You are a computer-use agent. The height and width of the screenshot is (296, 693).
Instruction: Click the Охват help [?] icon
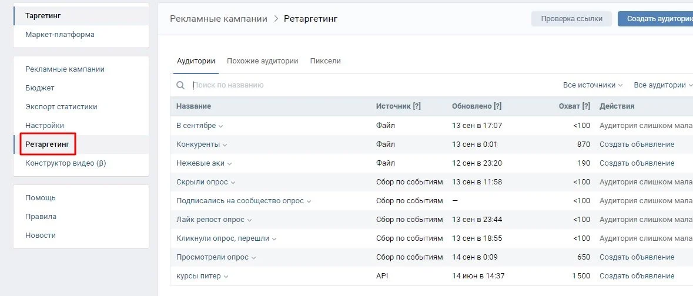[x=586, y=106]
